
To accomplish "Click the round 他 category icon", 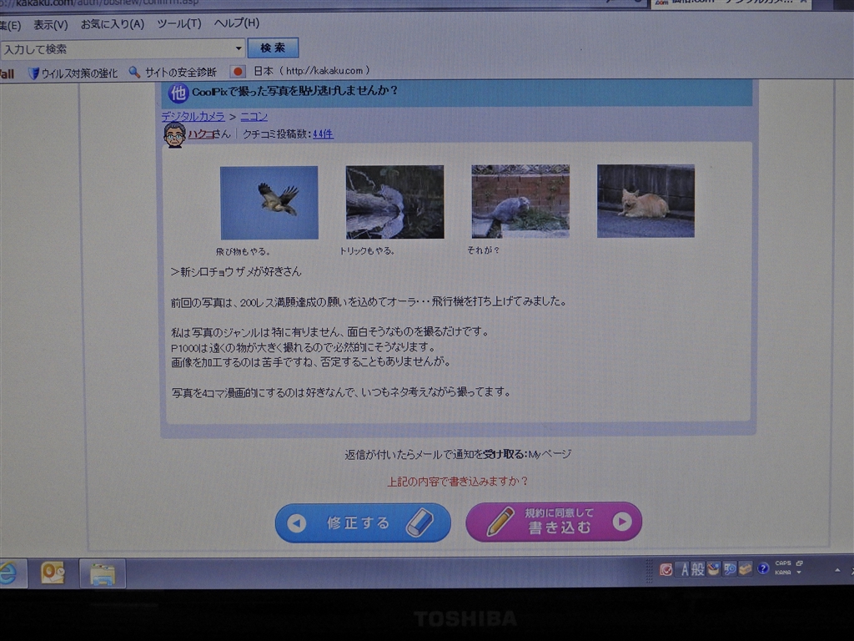I will point(178,93).
